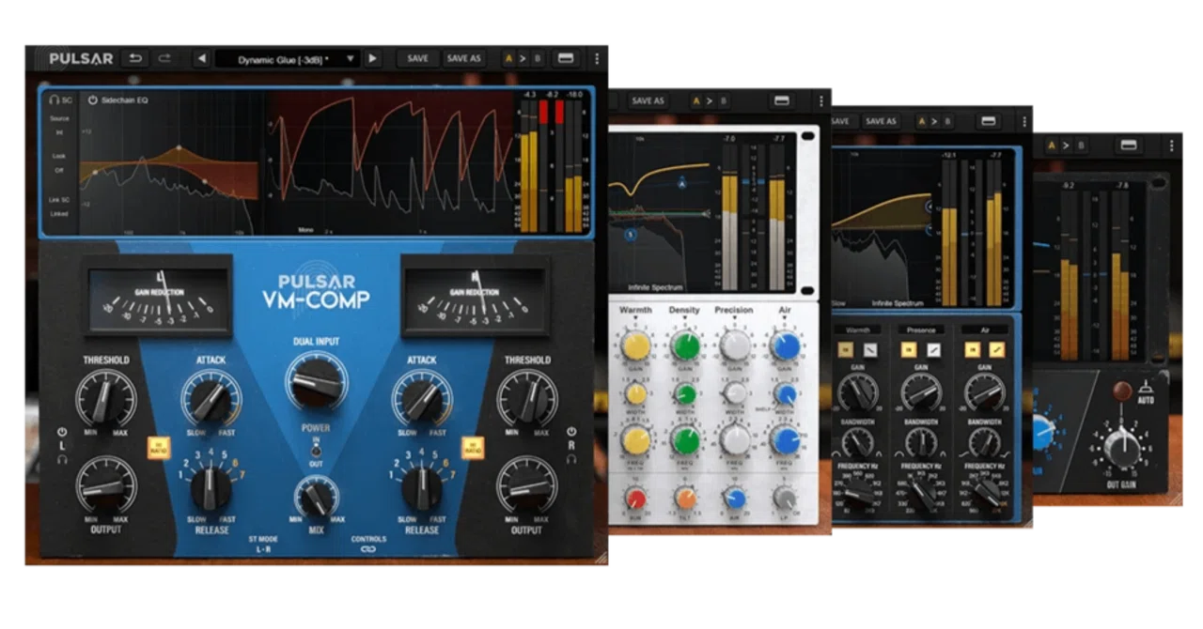Adjust Presence band GAIN knob
The height and width of the screenshot is (629, 1203).
921,392
